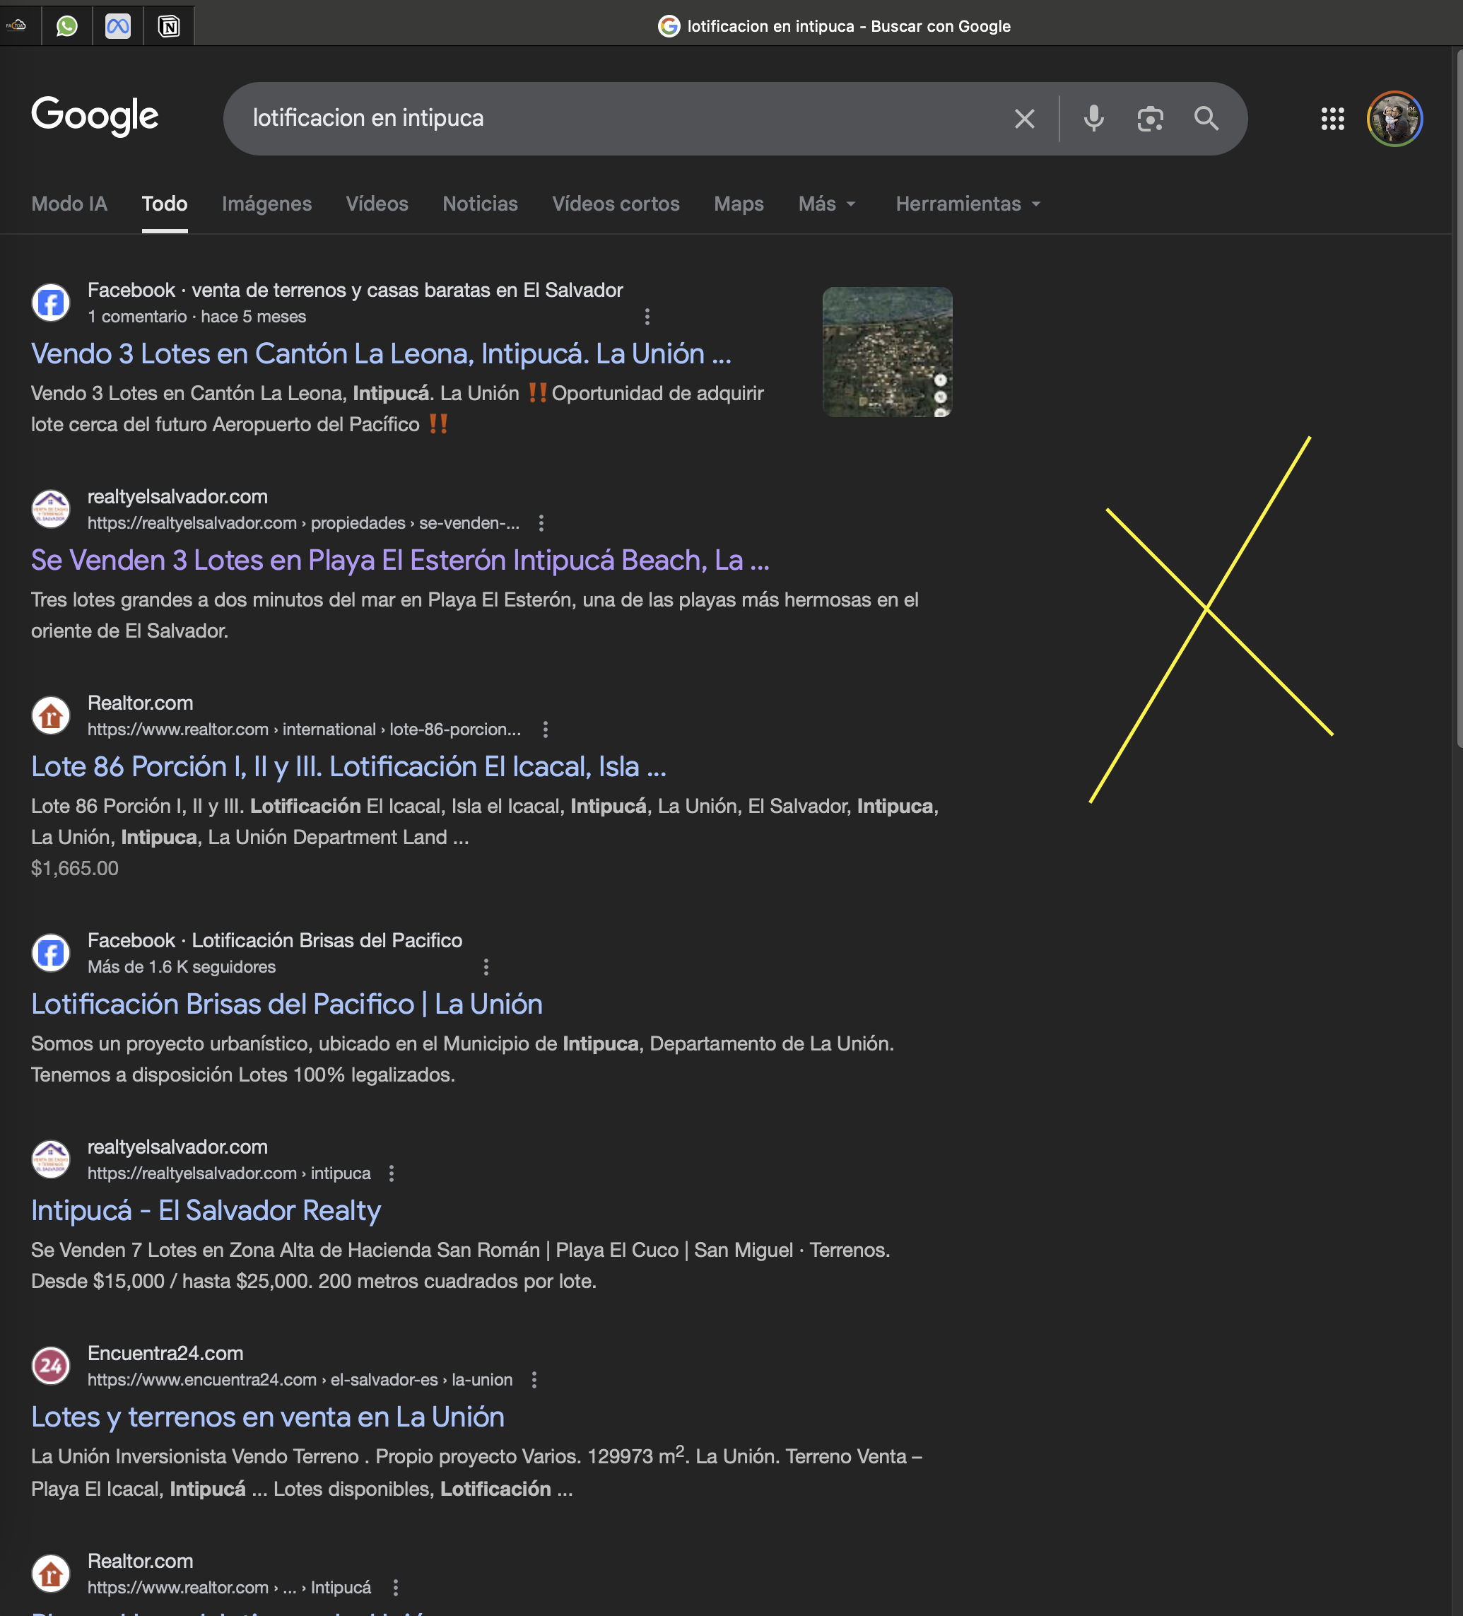Click the 'https://www.realtor.com › ... › Intipucá' URL

pos(230,1587)
